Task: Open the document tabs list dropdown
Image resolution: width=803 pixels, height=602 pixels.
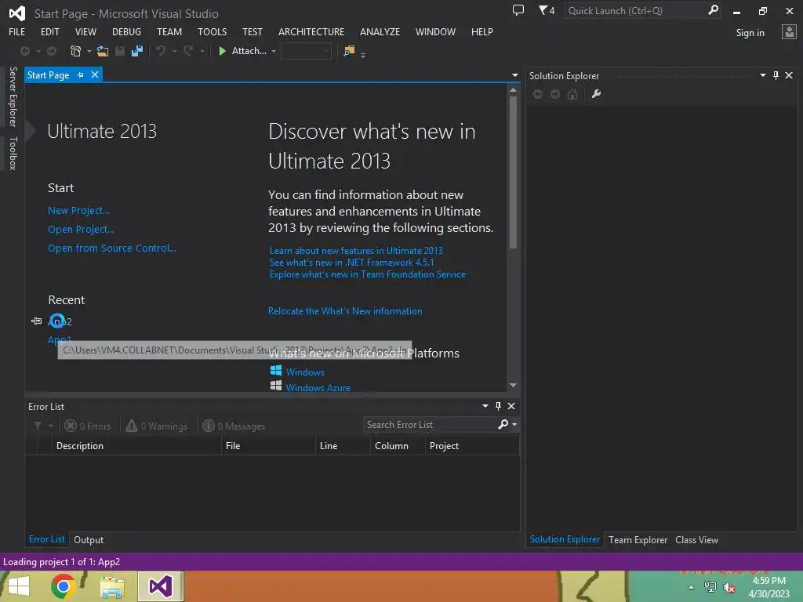Action: click(x=514, y=75)
